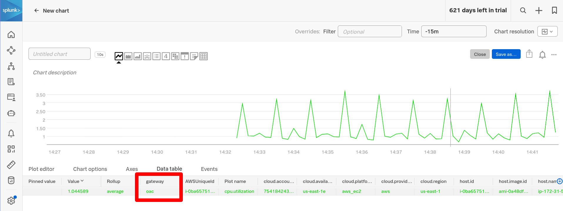This screenshot has height=211, width=563.
Task: Expand the Value column sort chevron
Action: tap(82, 181)
